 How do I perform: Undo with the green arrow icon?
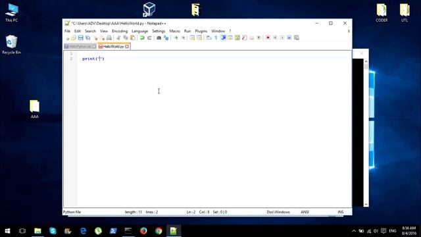tap(142, 38)
